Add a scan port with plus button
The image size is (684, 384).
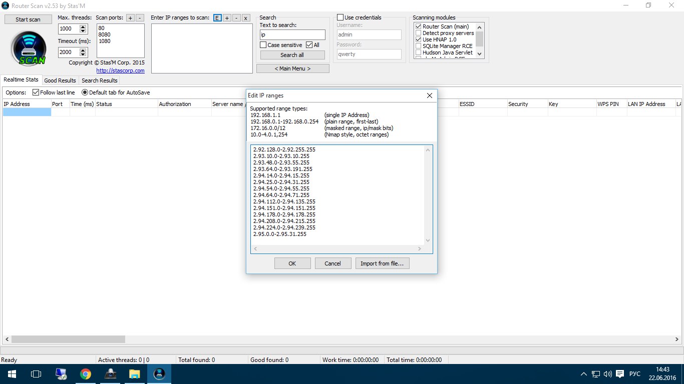tap(130, 17)
